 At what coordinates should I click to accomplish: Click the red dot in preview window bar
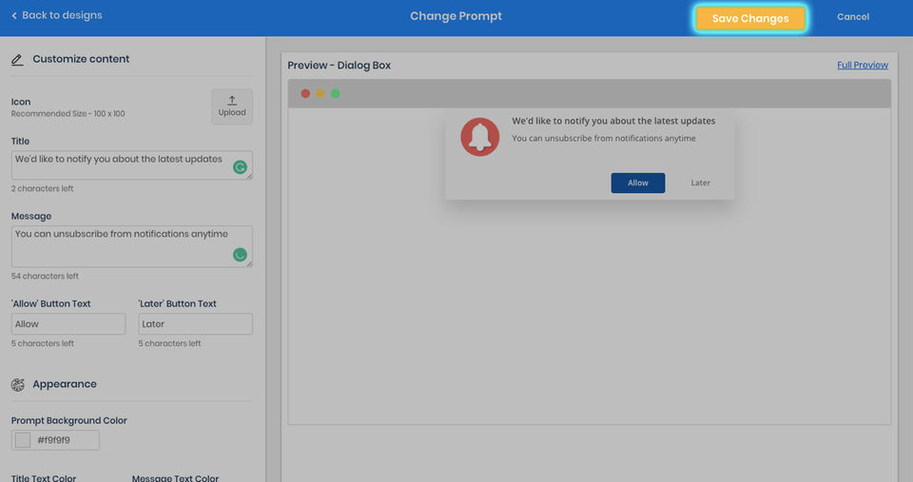pyautogui.click(x=305, y=94)
